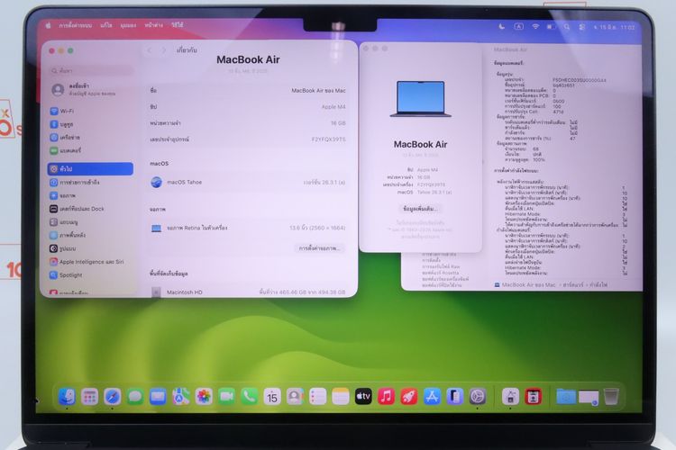Open the View menu in menu bar
The height and width of the screenshot is (450, 676).
[128, 25]
